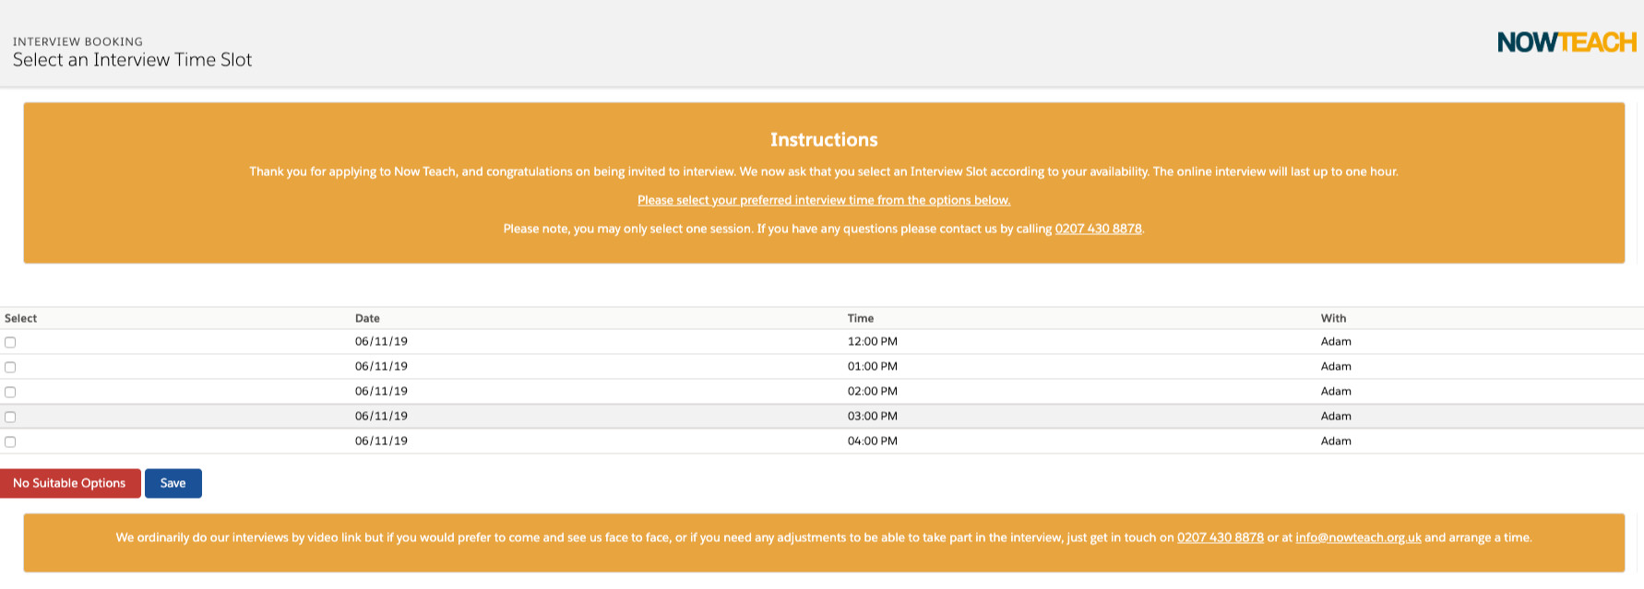
Task: Click the With column header
Action: [x=1333, y=318]
